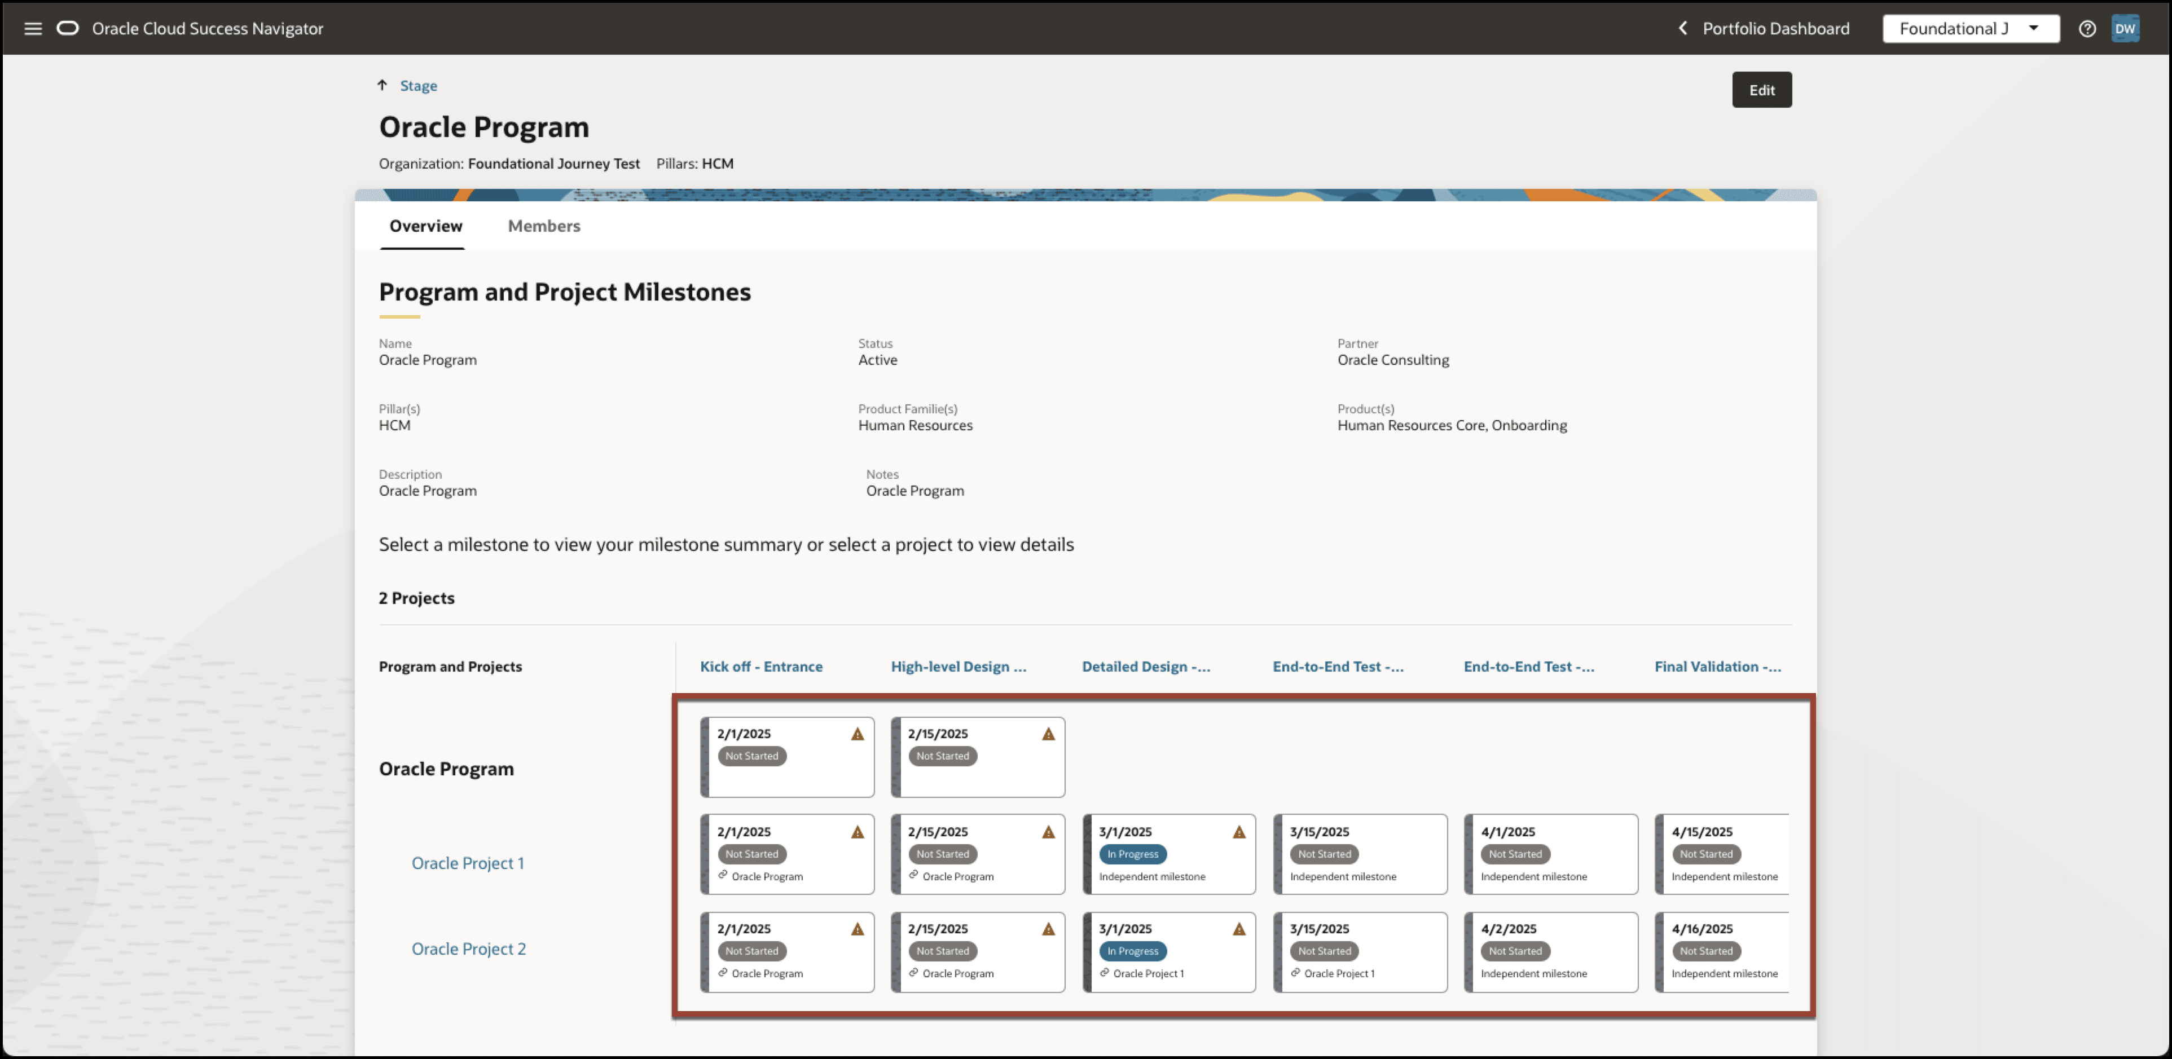Click the Human Resources product family value

point(915,425)
